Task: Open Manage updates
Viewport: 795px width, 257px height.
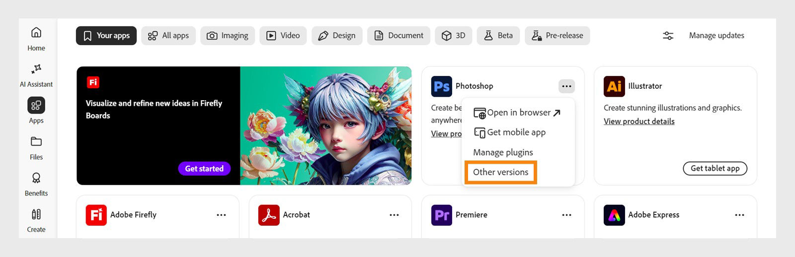Action: [716, 36]
